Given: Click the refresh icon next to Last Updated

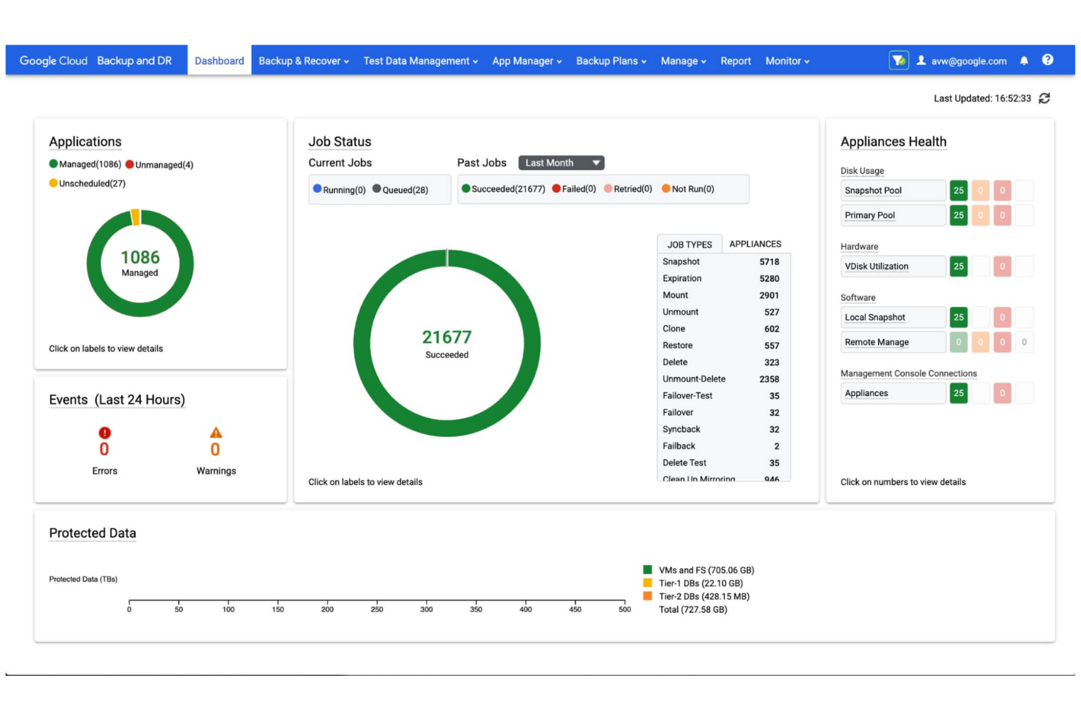Looking at the screenshot, I should [x=1044, y=97].
